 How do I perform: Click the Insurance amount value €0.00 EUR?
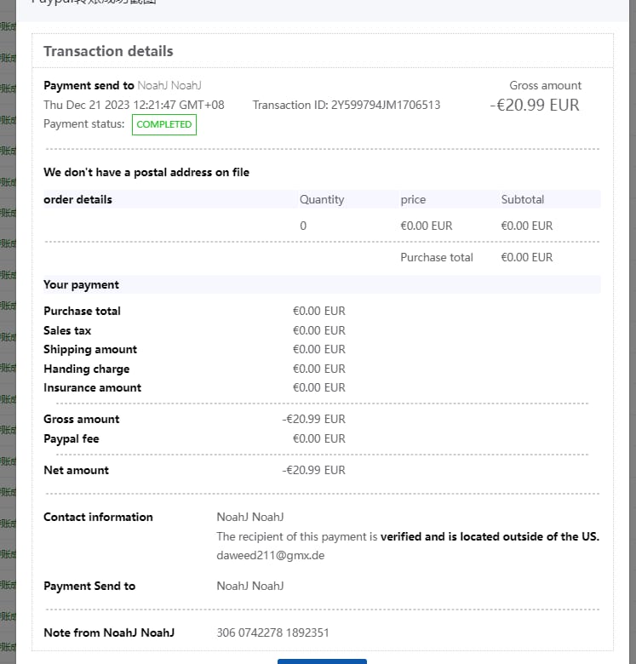tap(319, 387)
